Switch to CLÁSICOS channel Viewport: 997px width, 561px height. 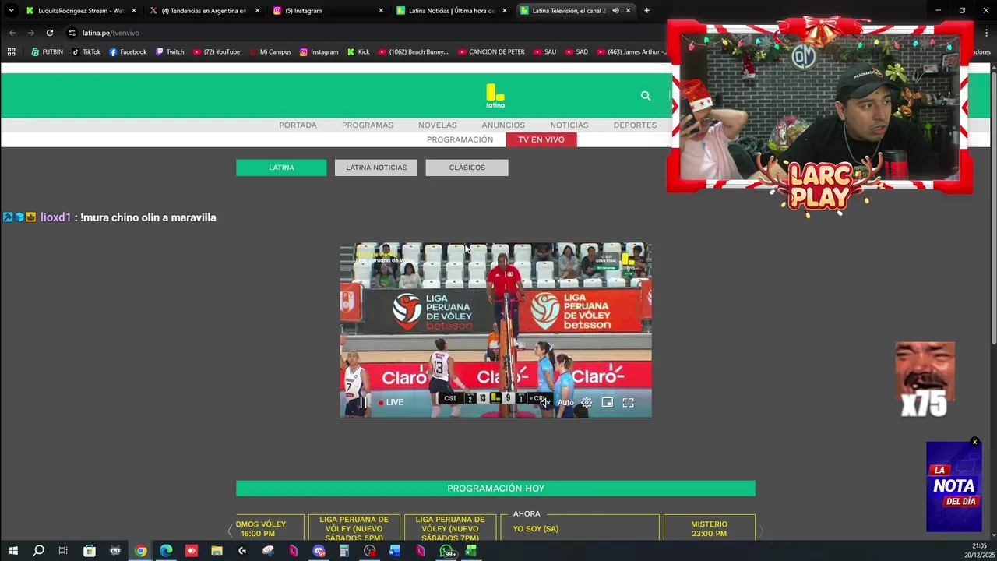coord(467,168)
